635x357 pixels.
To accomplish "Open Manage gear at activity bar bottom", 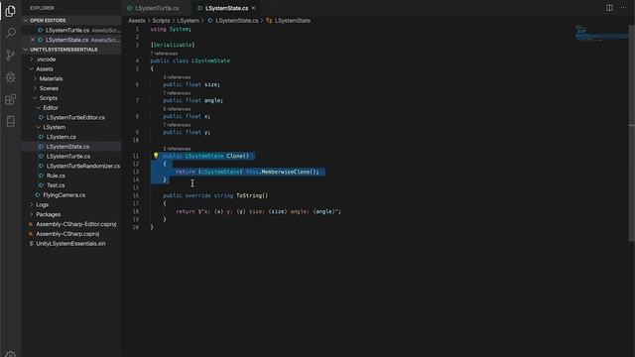I will click(11, 354).
